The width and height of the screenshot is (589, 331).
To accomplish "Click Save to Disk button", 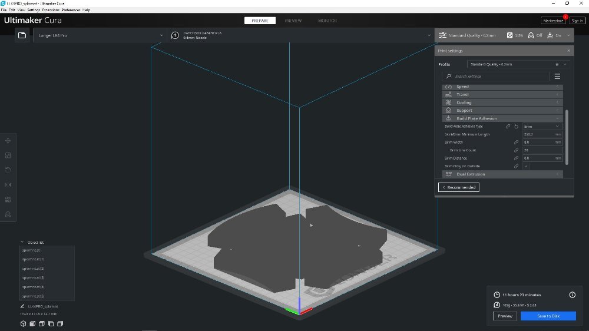I will (548, 316).
